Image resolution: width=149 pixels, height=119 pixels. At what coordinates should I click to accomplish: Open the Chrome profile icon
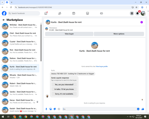(x=142, y=7)
